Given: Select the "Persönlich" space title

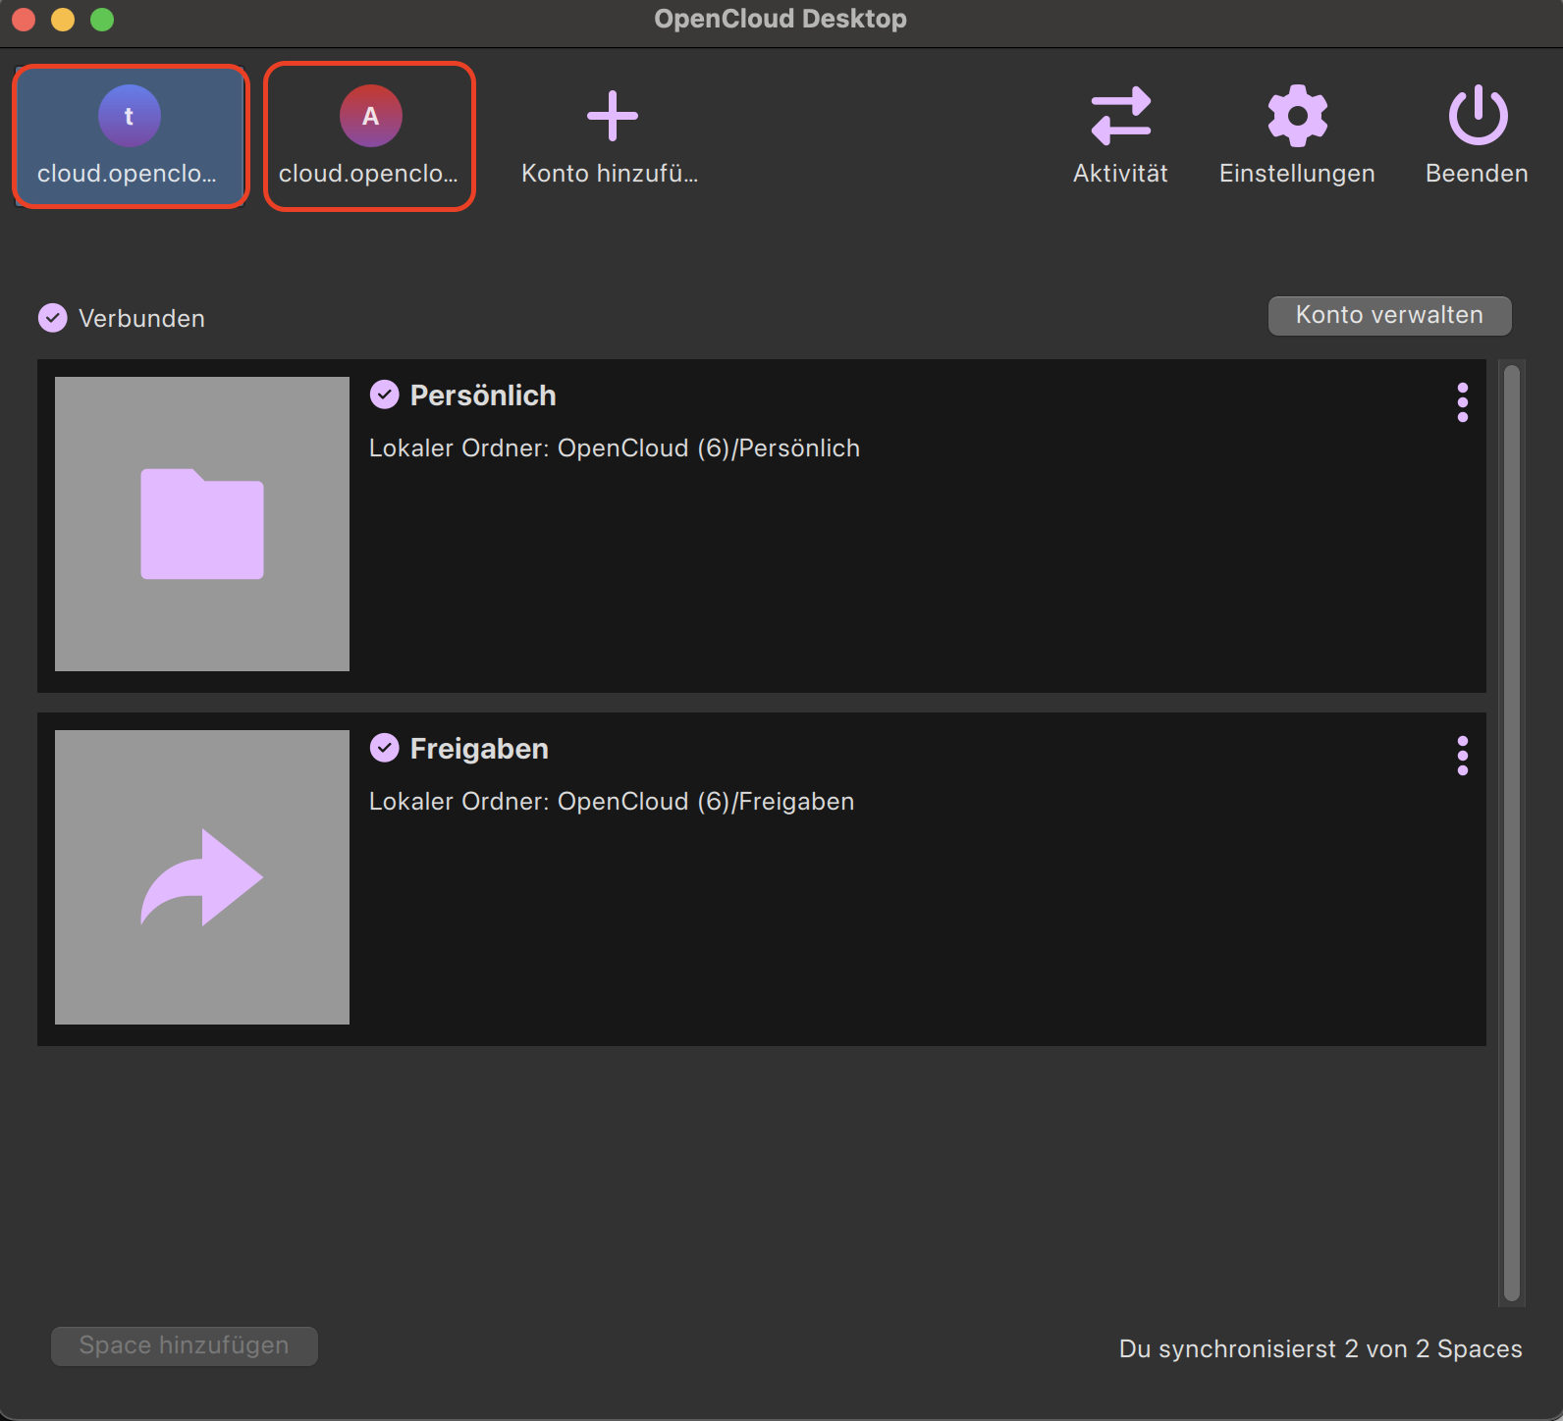Looking at the screenshot, I should pyautogui.click(x=483, y=395).
